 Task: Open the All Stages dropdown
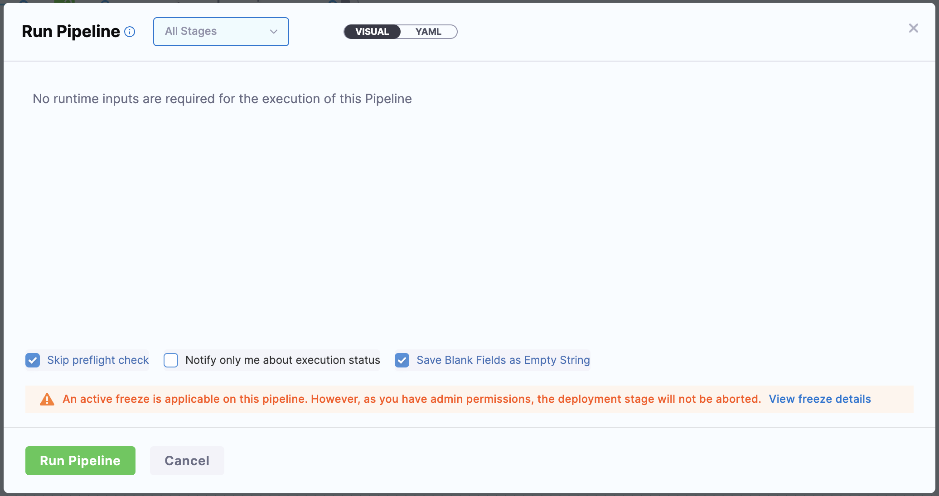pyautogui.click(x=221, y=32)
